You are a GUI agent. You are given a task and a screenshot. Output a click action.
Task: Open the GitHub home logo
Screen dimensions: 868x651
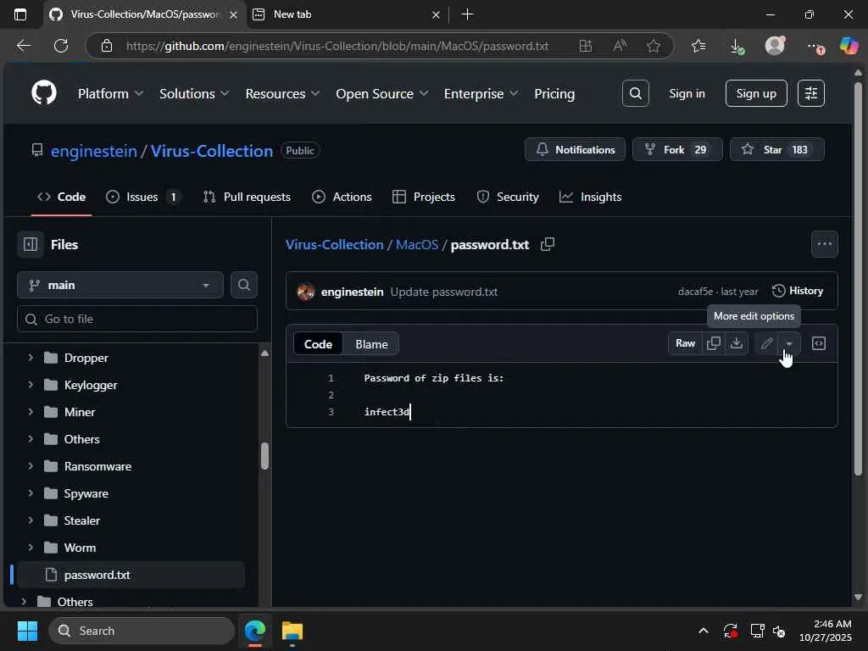click(x=44, y=93)
